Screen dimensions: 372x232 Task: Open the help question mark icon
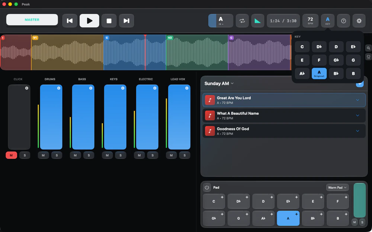(343, 21)
